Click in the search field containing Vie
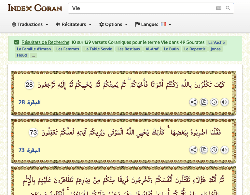This screenshot has width=250, height=195. pyautogui.click(x=140, y=8)
